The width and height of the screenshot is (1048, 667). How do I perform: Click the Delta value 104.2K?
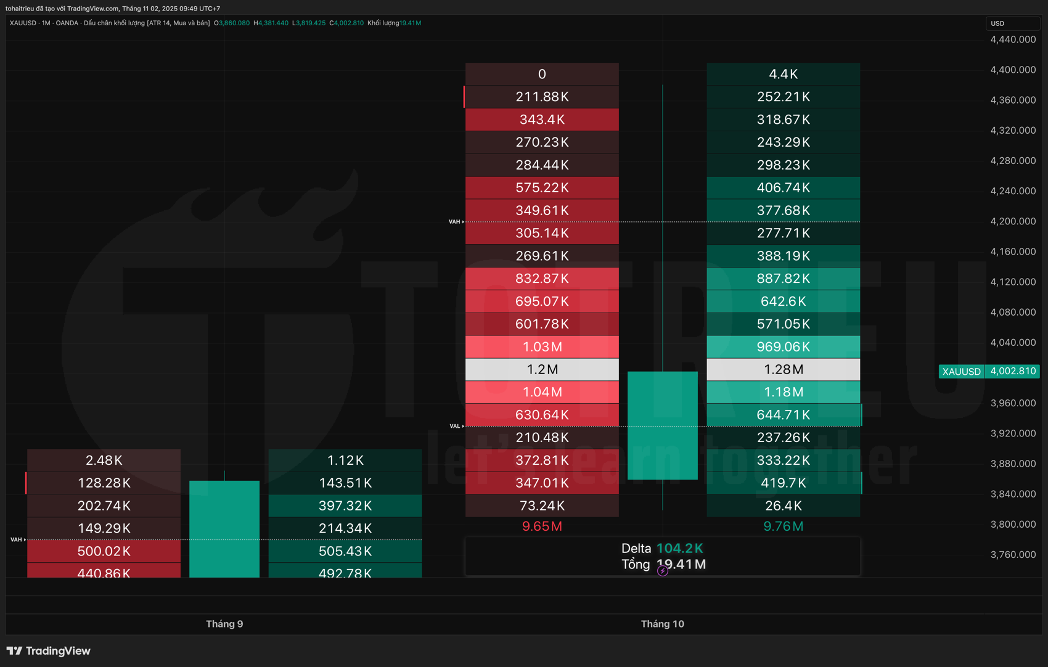680,548
